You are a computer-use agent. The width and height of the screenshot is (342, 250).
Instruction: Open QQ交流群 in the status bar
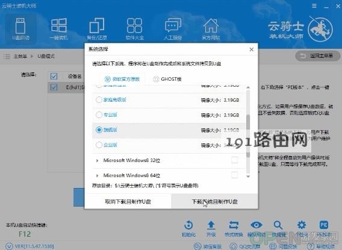tap(245, 246)
